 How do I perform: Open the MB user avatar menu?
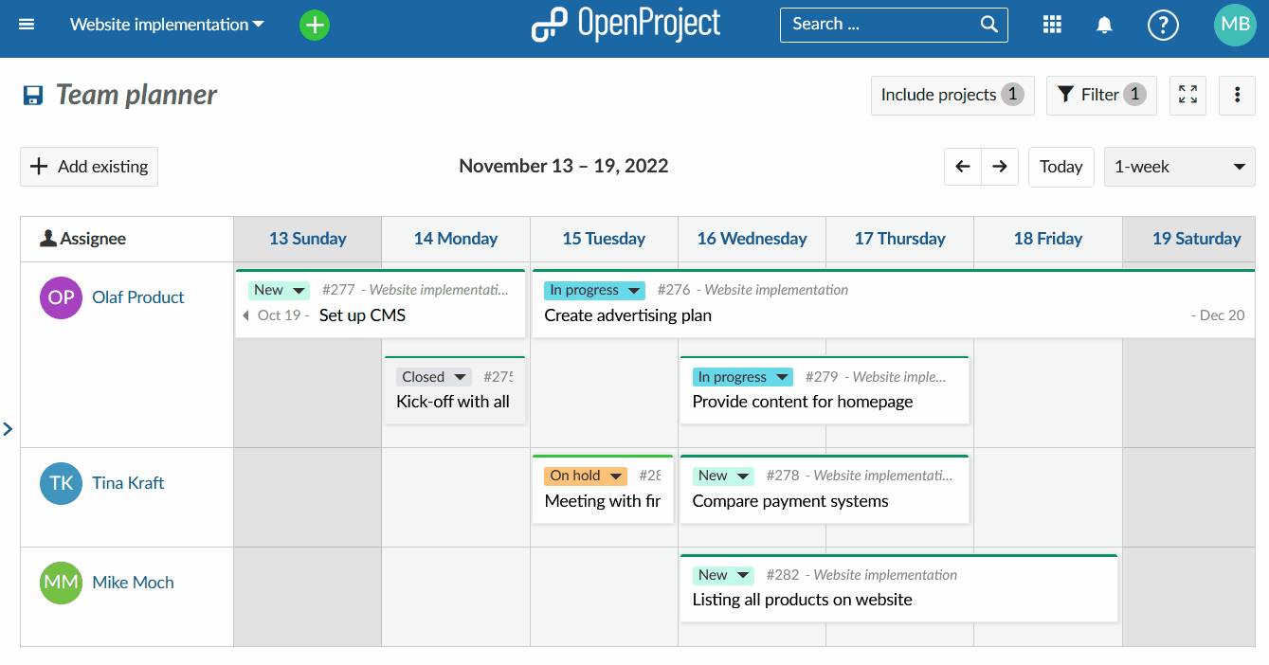click(1234, 25)
